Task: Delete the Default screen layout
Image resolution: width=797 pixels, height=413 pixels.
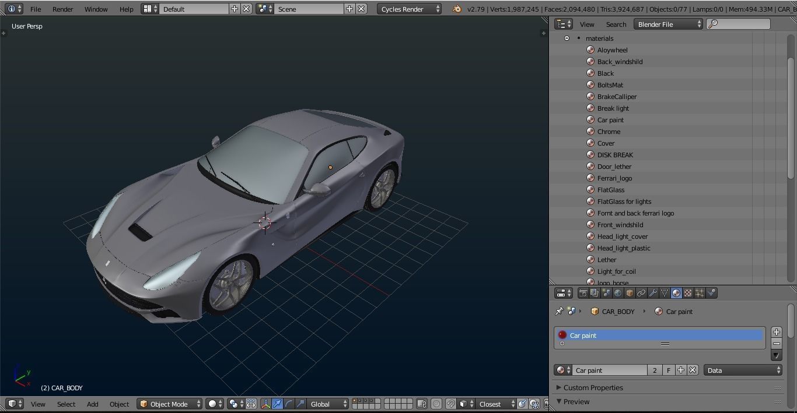Action: pos(246,9)
